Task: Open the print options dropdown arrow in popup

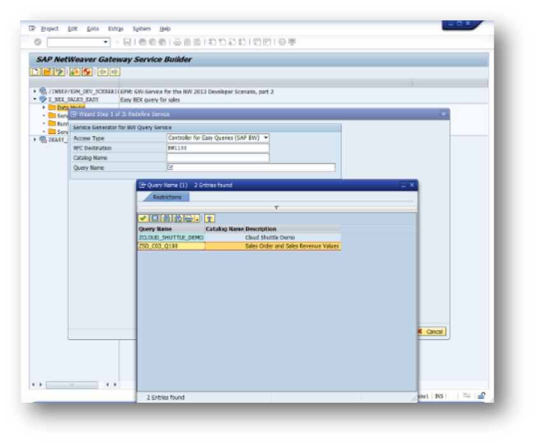Action: coord(197,219)
